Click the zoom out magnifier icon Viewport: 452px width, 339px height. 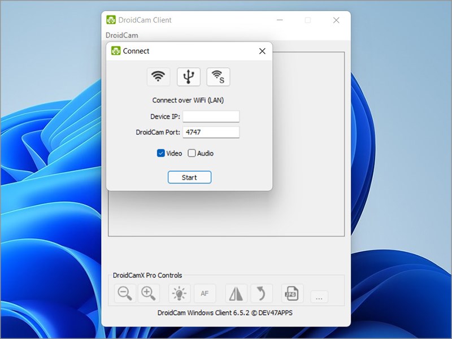pos(125,293)
